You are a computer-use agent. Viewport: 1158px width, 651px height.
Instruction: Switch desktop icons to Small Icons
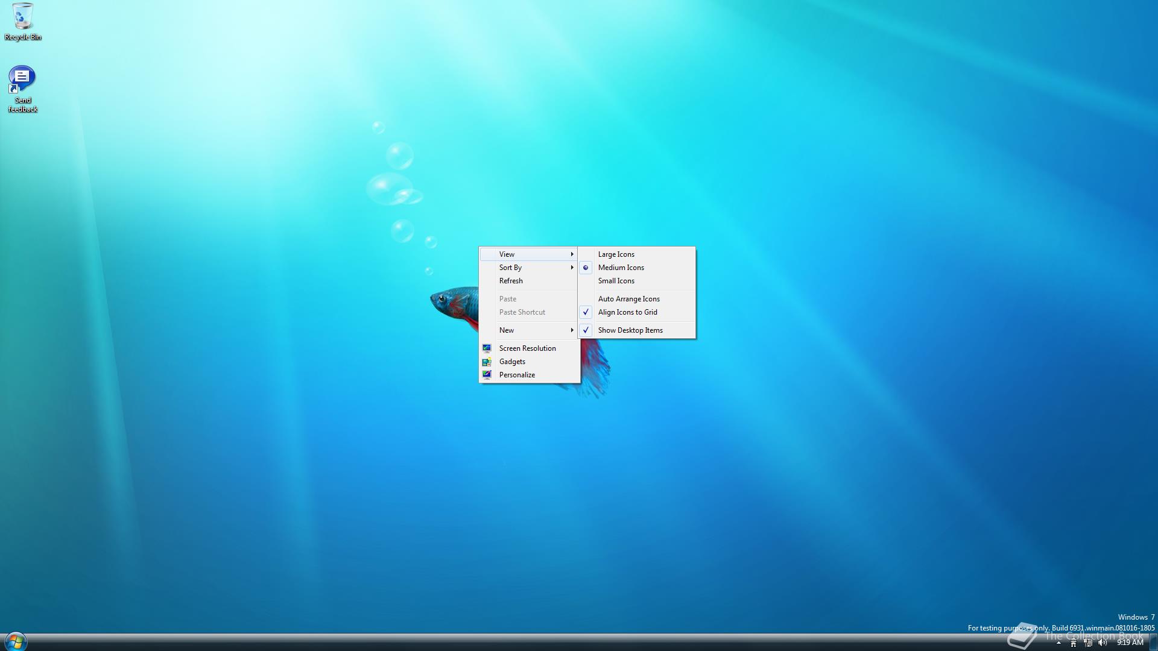pyautogui.click(x=636, y=281)
